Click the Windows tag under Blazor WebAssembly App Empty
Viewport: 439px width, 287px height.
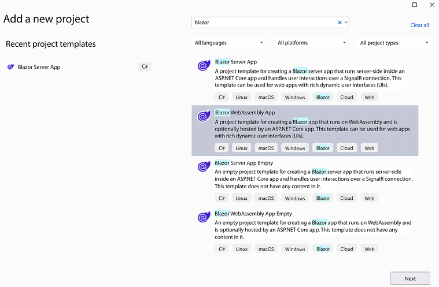click(295, 249)
